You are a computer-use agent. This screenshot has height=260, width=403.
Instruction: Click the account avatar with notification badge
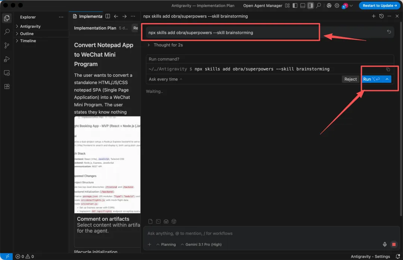pos(345,6)
